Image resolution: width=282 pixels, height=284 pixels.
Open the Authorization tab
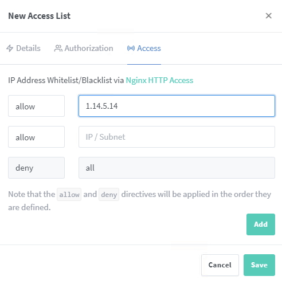pyautogui.click(x=84, y=48)
